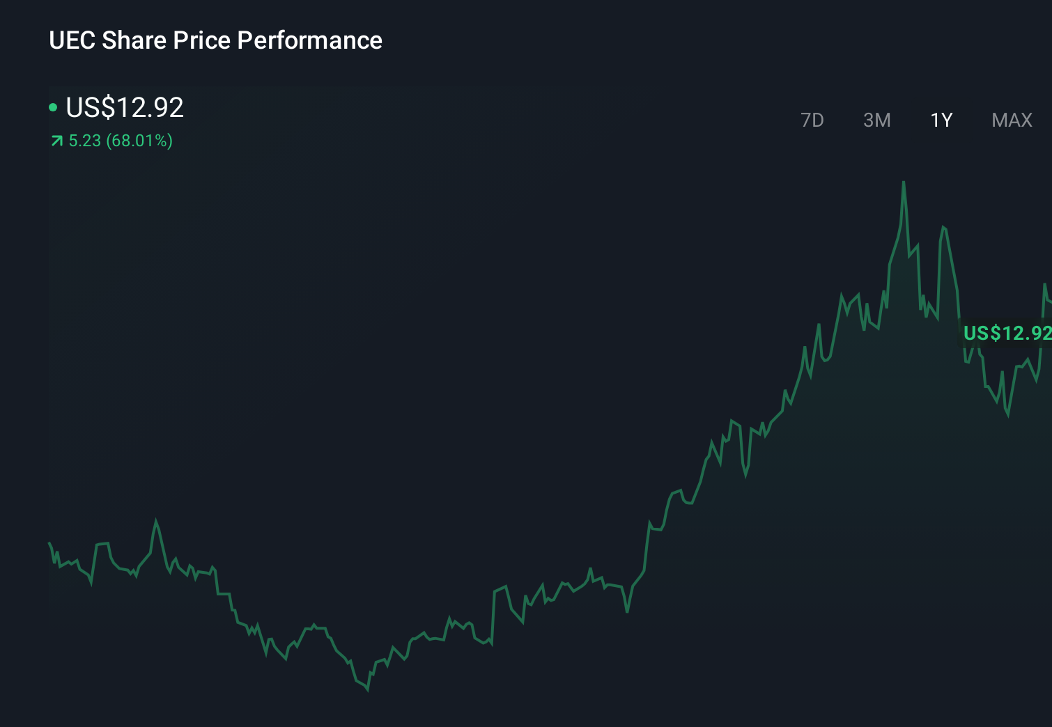Open the MAX price history view
Screen dimensions: 1052x727
click(x=1010, y=120)
